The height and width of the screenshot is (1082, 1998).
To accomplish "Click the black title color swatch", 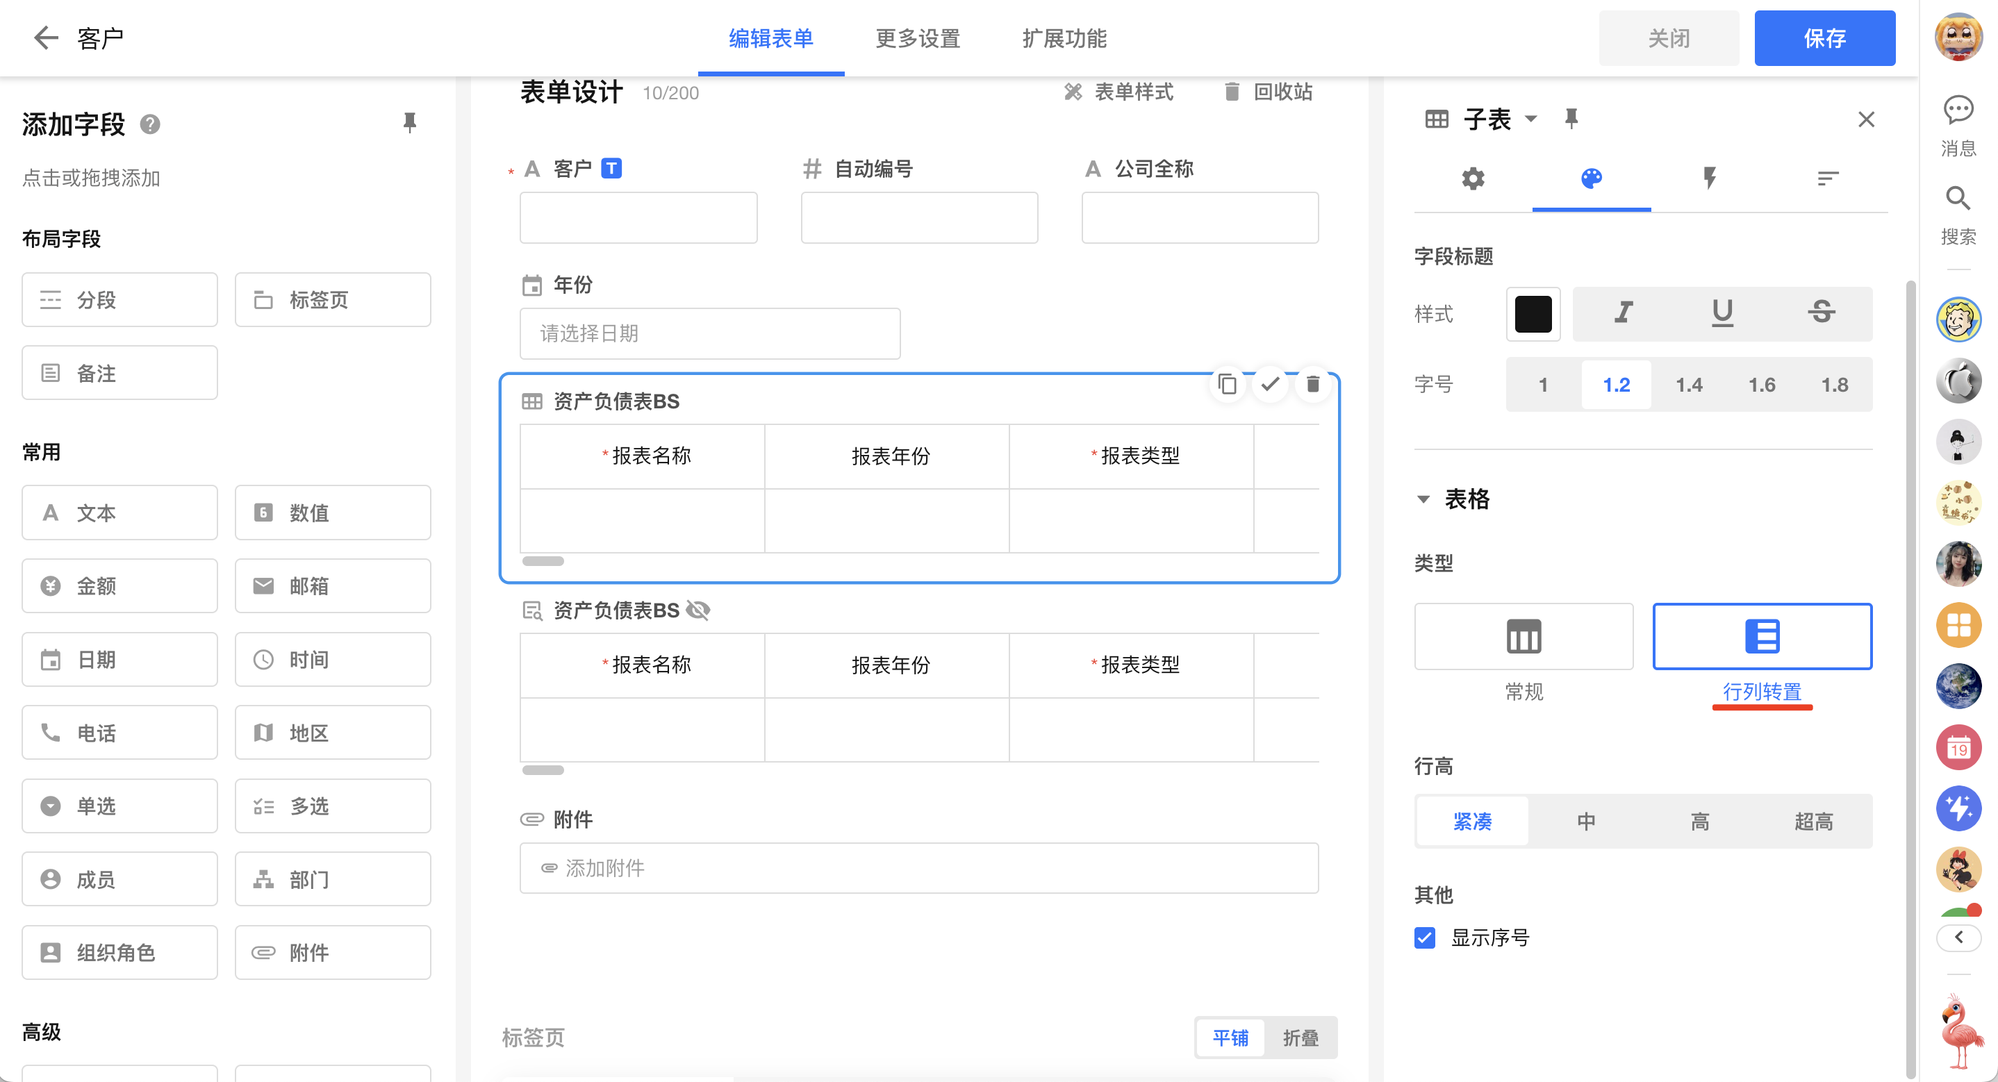I will (1533, 313).
